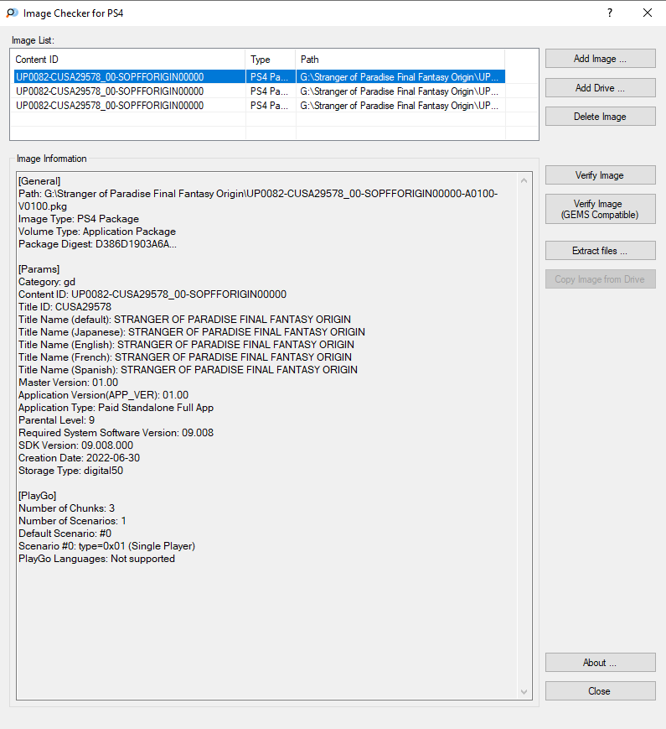Viewport: 666px width, 729px height.
Task: Sort by Content ID column header
Action: click(127, 60)
